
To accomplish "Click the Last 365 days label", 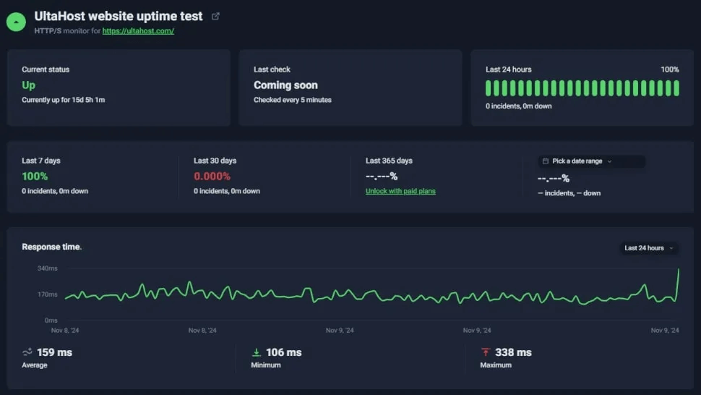I will tap(389, 161).
